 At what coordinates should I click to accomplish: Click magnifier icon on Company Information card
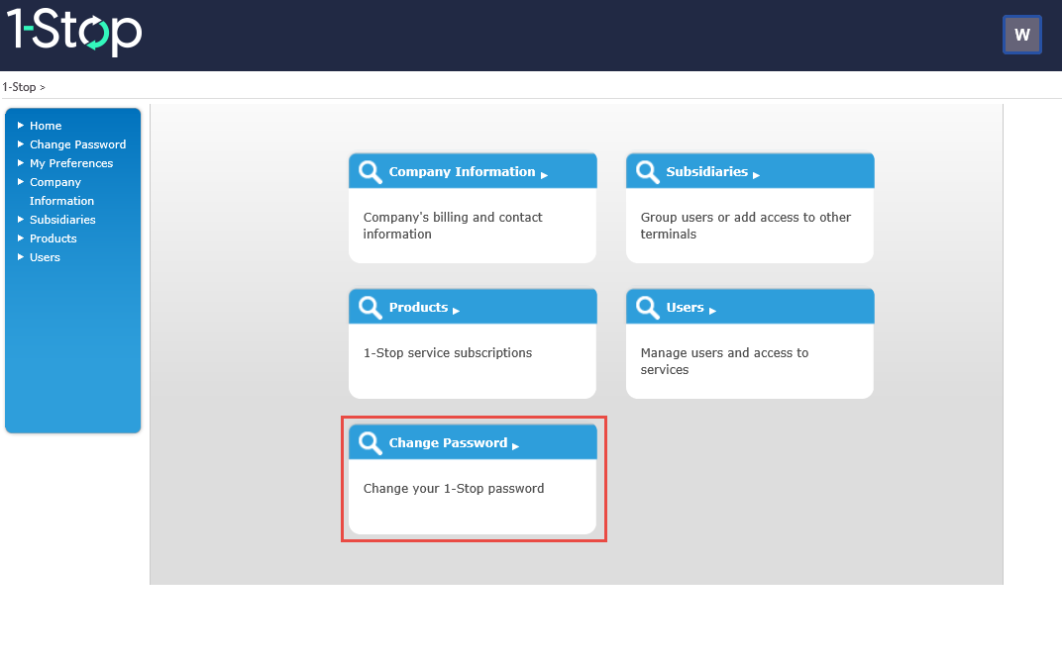tap(370, 172)
